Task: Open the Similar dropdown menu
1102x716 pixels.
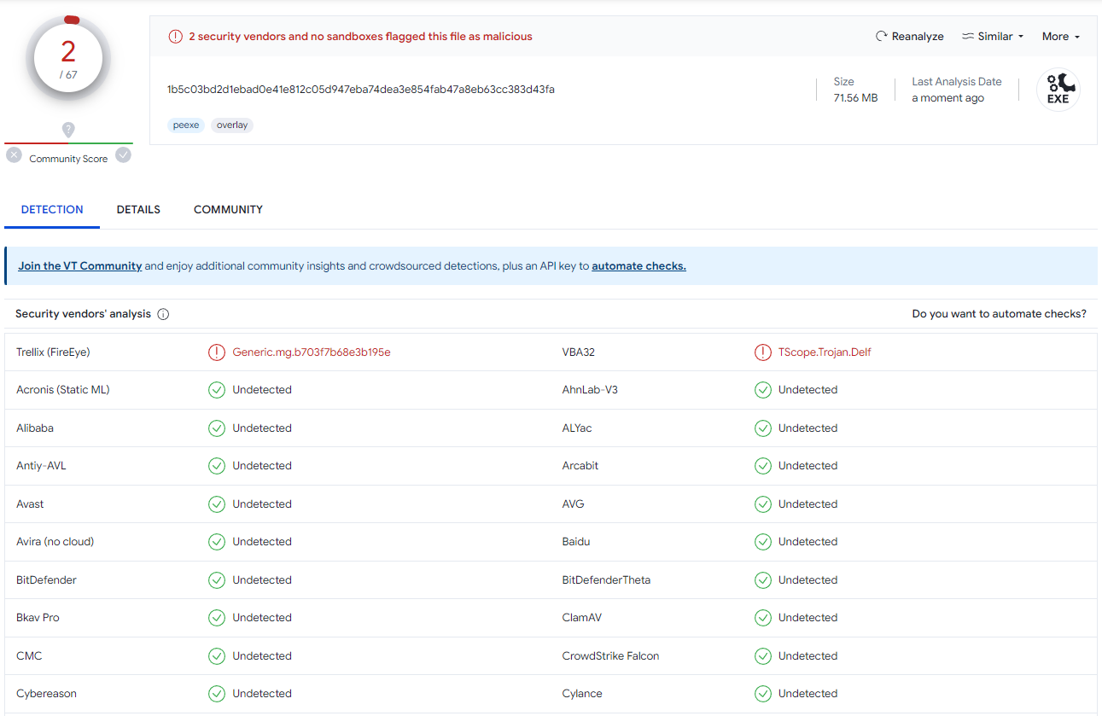Action: (993, 37)
